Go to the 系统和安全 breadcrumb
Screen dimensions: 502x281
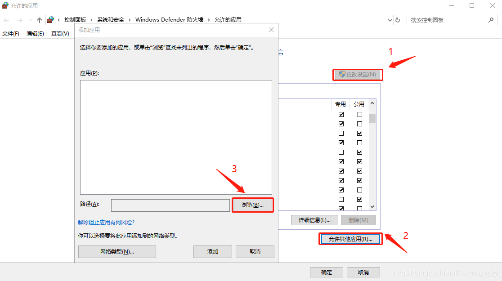click(111, 20)
